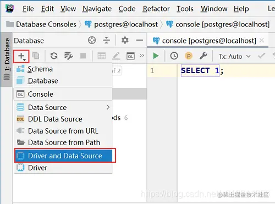Viewport: 275px width, 204px height.
Task: Collapse all with the Database header icon
Action: [x=106, y=40]
